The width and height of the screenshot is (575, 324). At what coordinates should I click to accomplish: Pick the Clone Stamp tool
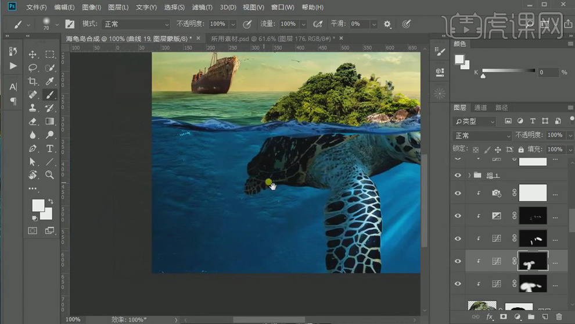tap(33, 108)
